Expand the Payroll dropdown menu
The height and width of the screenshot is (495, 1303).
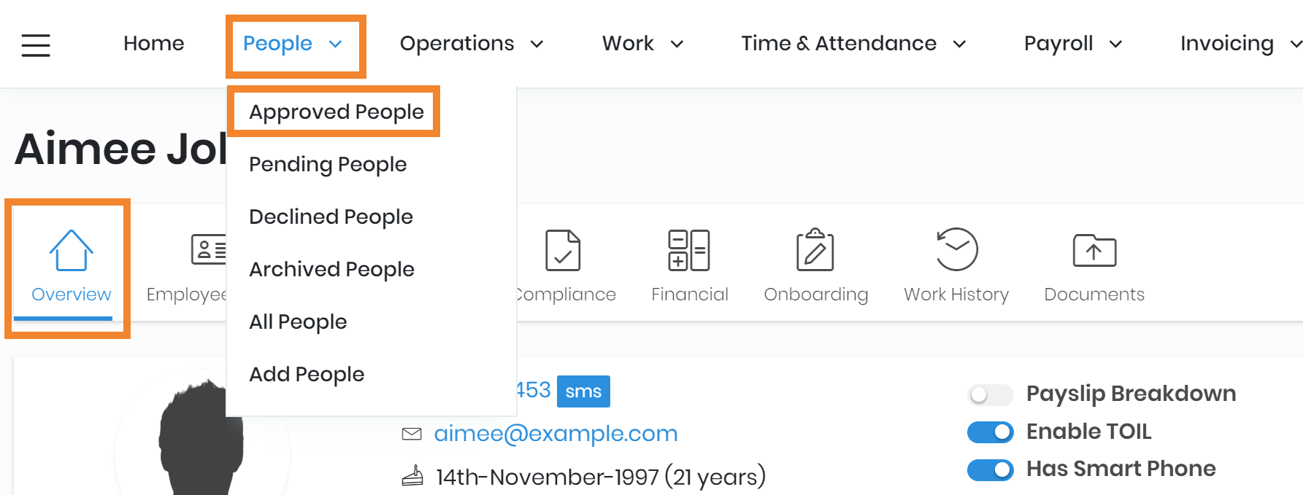point(1072,44)
